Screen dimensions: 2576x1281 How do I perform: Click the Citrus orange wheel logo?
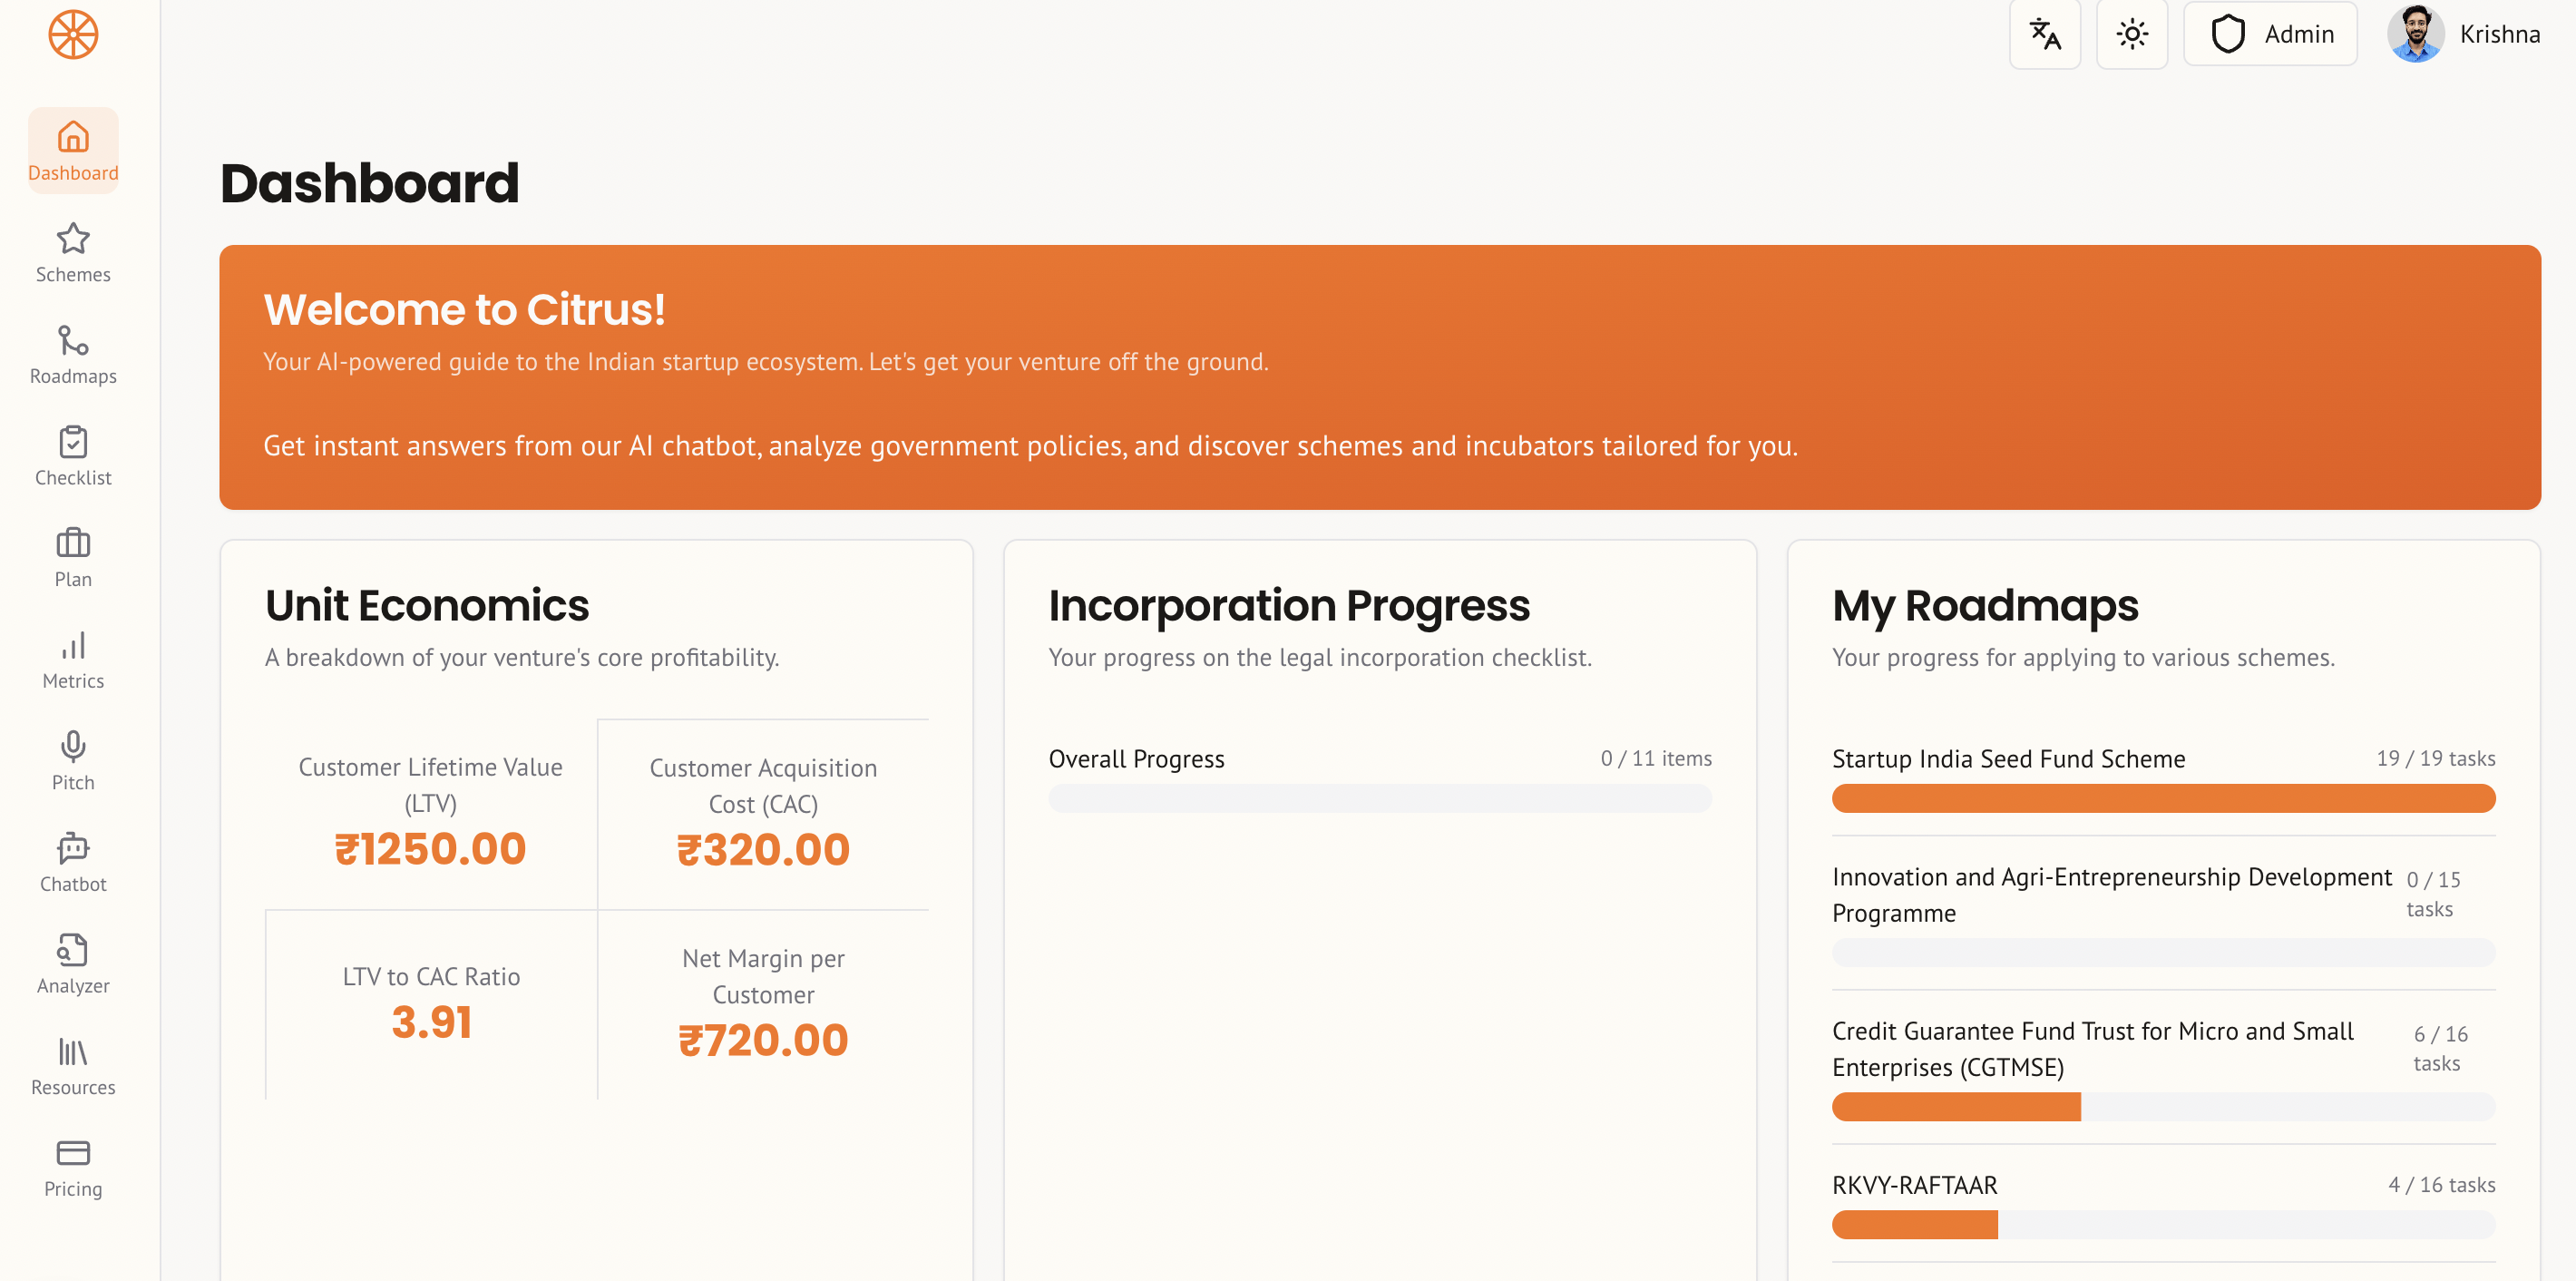point(73,35)
